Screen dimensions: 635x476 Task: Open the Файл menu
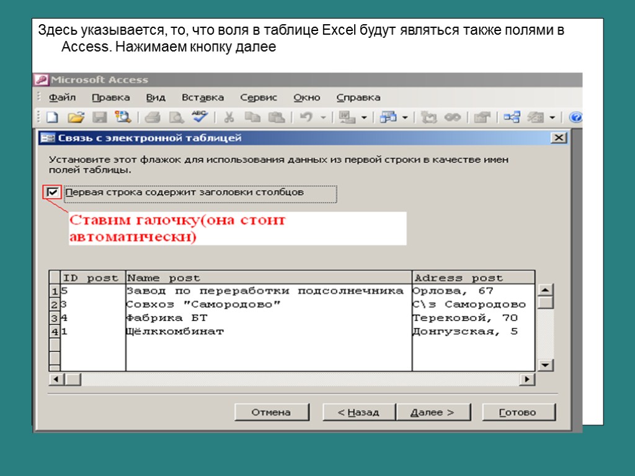[63, 97]
